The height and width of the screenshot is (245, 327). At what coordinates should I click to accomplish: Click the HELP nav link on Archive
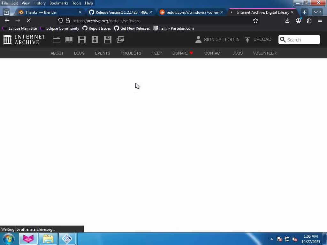pyautogui.click(x=156, y=53)
